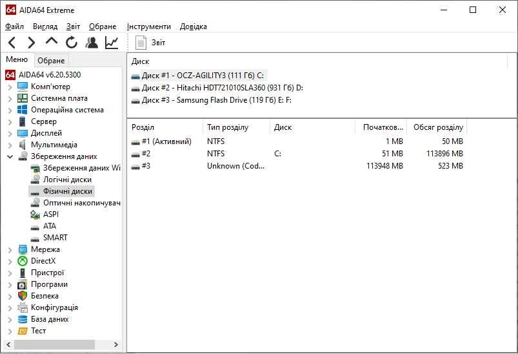Open the Обране menu in menu bar
The width and height of the screenshot is (518, 354).
point(103,26)
